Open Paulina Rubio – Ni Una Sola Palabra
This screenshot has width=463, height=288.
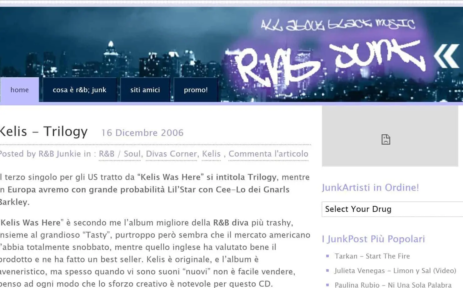[393, 285]
